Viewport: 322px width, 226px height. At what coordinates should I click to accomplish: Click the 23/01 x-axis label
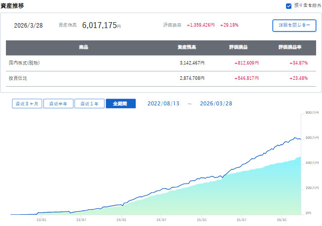[x=42, y=220]
